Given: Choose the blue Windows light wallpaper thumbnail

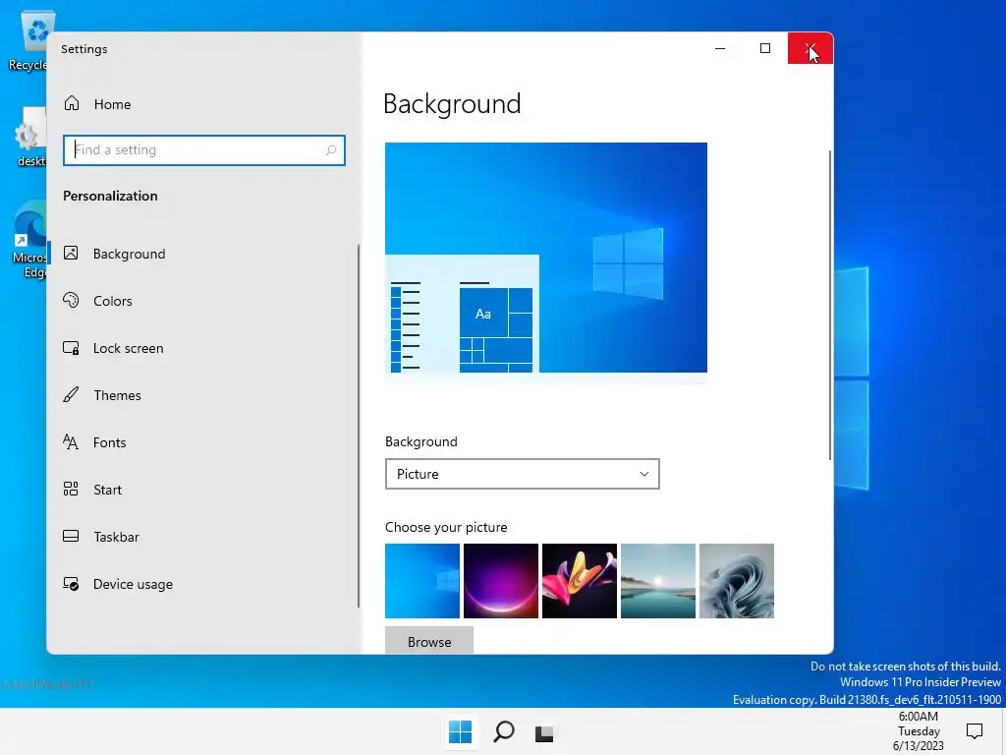Looking at the screenshot, I should tap(422, 581).
